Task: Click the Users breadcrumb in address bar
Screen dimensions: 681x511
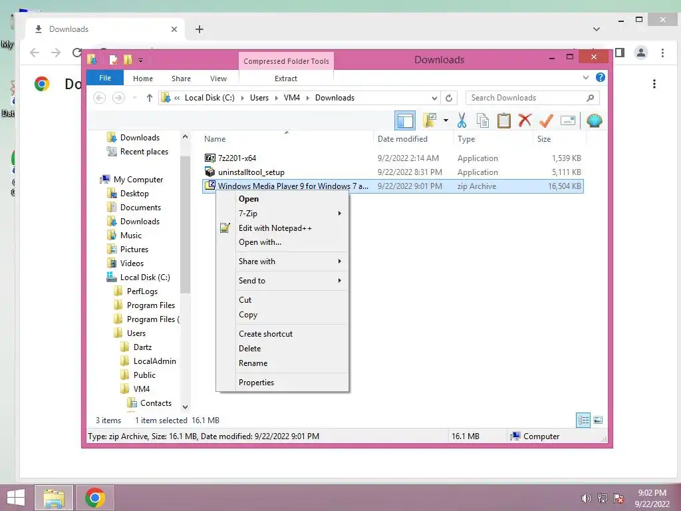Action: [x=259, y=98]
